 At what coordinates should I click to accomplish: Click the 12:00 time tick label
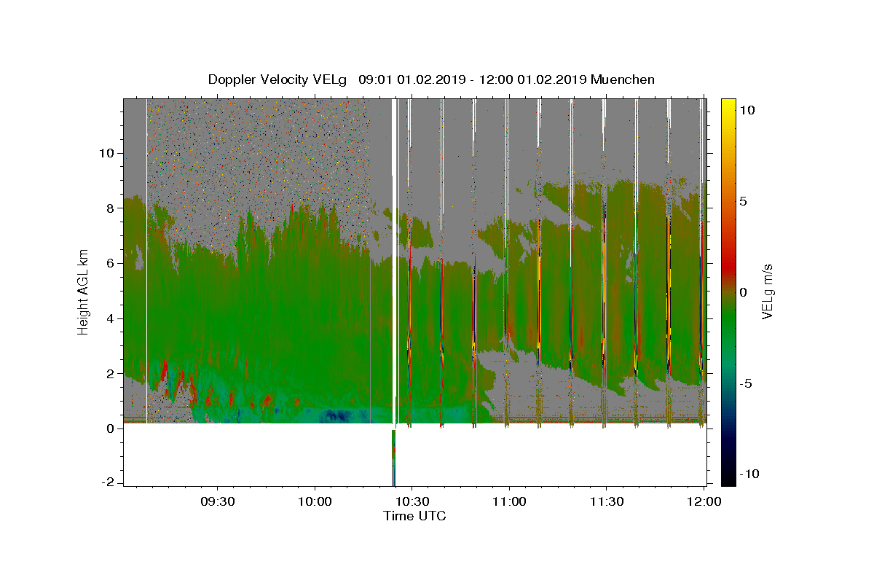pos(703,502)
